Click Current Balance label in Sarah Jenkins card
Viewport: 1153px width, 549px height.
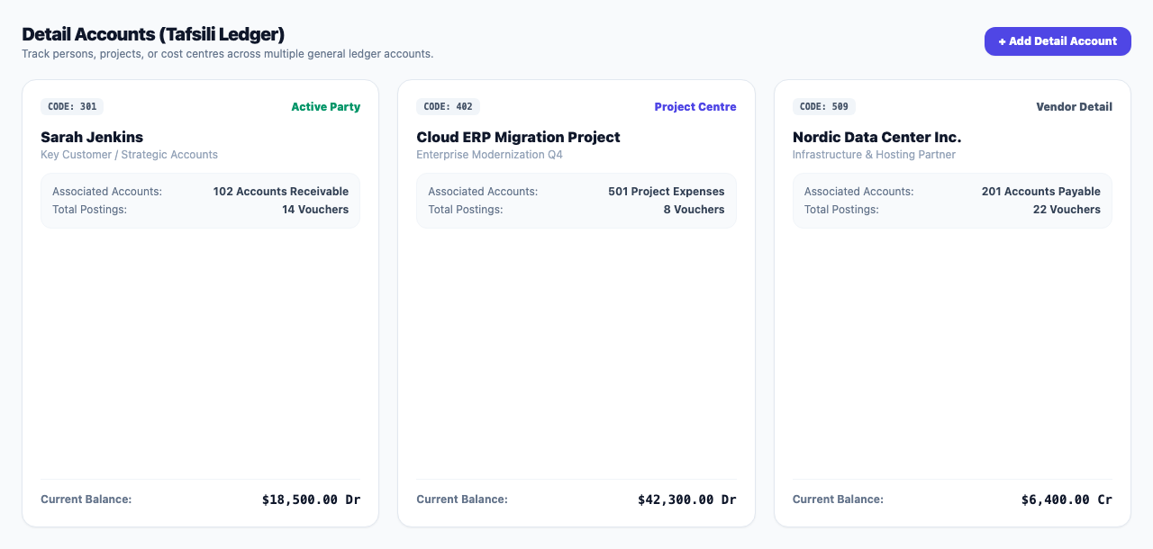pos(86,499)
